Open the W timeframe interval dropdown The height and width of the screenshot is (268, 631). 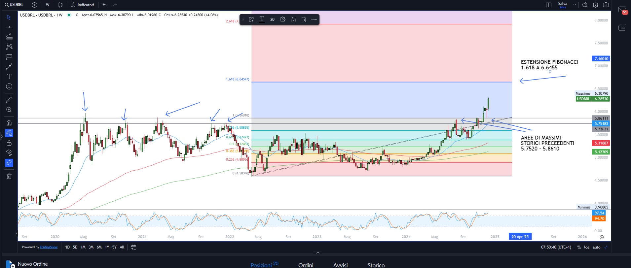point(48,5)
